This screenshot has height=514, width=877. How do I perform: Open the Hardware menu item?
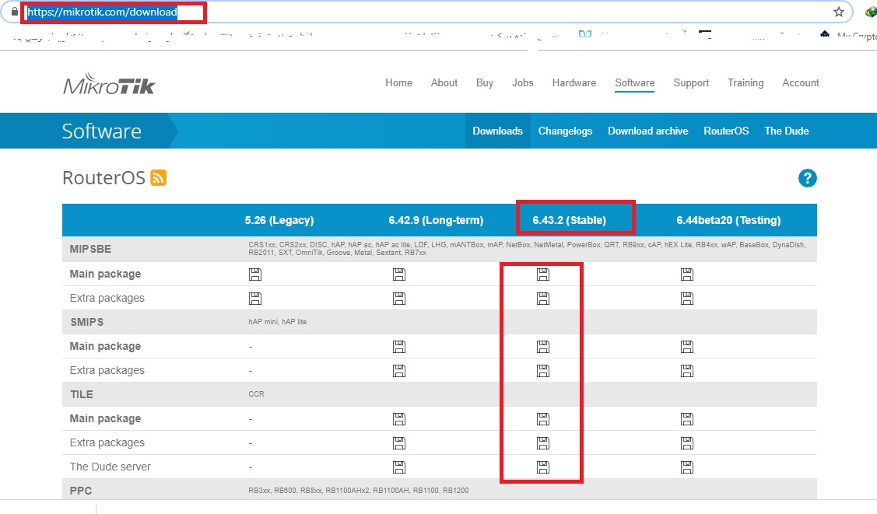point(574,82)
